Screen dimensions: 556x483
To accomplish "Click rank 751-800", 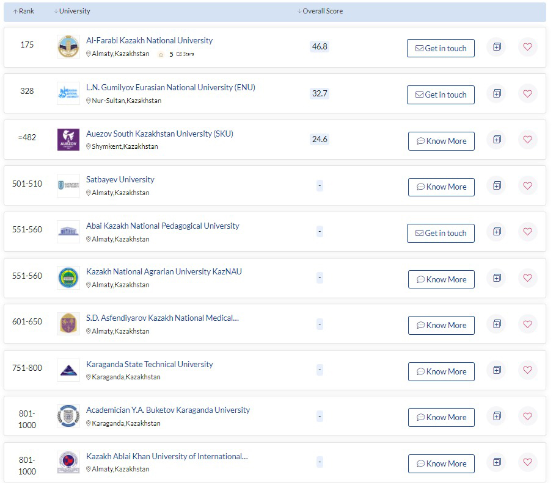I will point(27,368).
